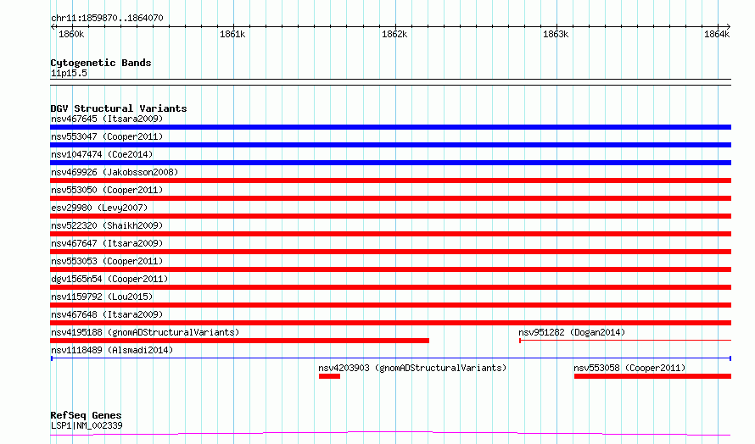The width and height of the screenshot is (755, 444).
Task: Click the Cytogenetic Bands track title
Action: coord(101,63)
